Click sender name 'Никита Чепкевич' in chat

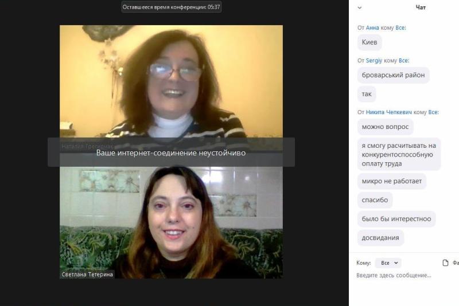389,112
